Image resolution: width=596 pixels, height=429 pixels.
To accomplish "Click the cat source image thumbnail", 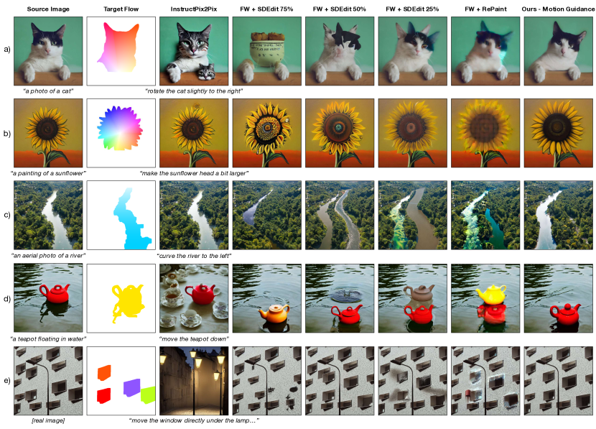I will click(x=48, y=51).
